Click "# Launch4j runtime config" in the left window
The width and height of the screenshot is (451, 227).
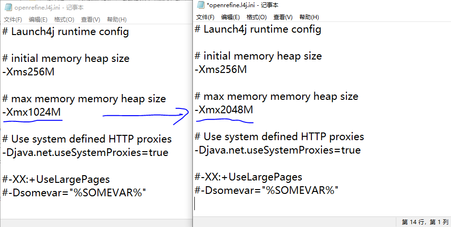tap(66, 32)
